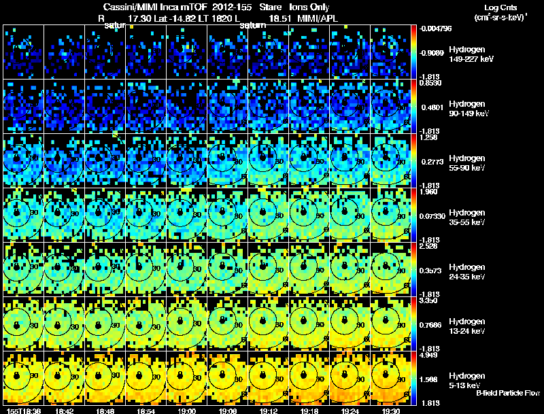
Task: Click the '-0.004796' colorbar maximum value
Action: point(435,29)
